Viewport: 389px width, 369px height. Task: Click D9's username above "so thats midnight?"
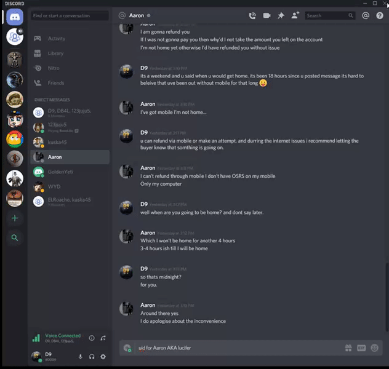(144, 269)
